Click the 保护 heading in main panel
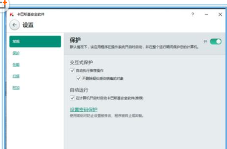 click(x=75, y=40)
